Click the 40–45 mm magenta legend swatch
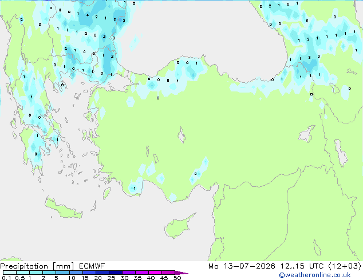The image size is (363, 280). point(155,273)
